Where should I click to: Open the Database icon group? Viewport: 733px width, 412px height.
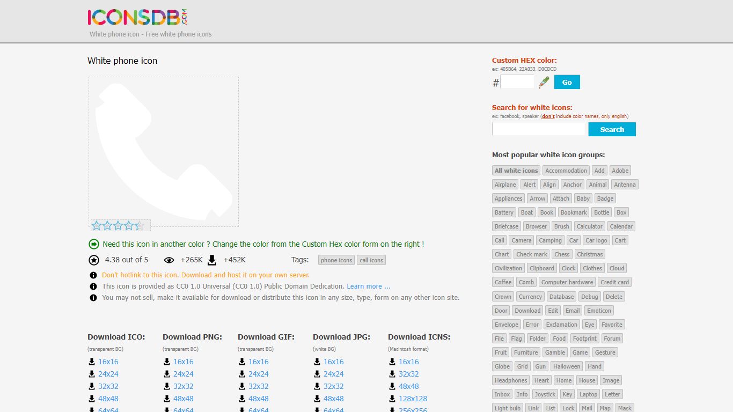point(561,297)
